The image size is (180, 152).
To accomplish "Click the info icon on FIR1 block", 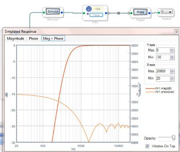I will coord(89,9).
